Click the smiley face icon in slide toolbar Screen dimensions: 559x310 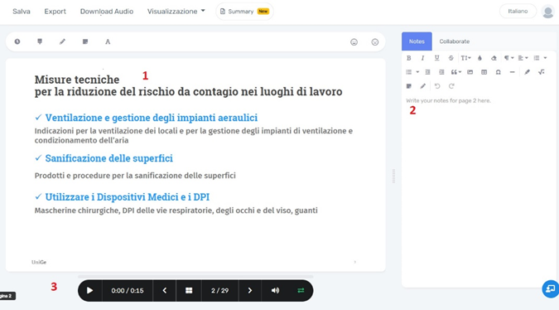pyautogui.click(x=354, y=42)
